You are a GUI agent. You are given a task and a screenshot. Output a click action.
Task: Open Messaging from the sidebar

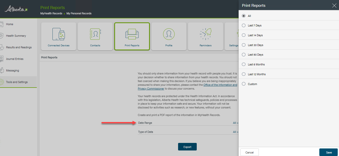[13, 70]
